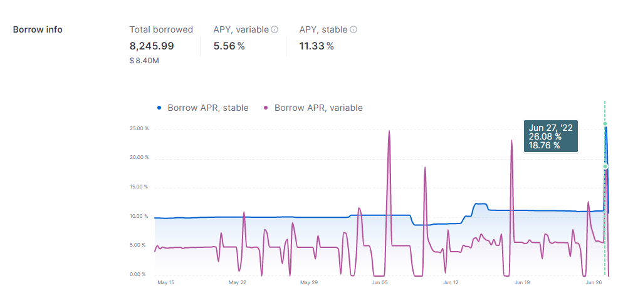Click info icon beside APY, variable

(275, 29)
